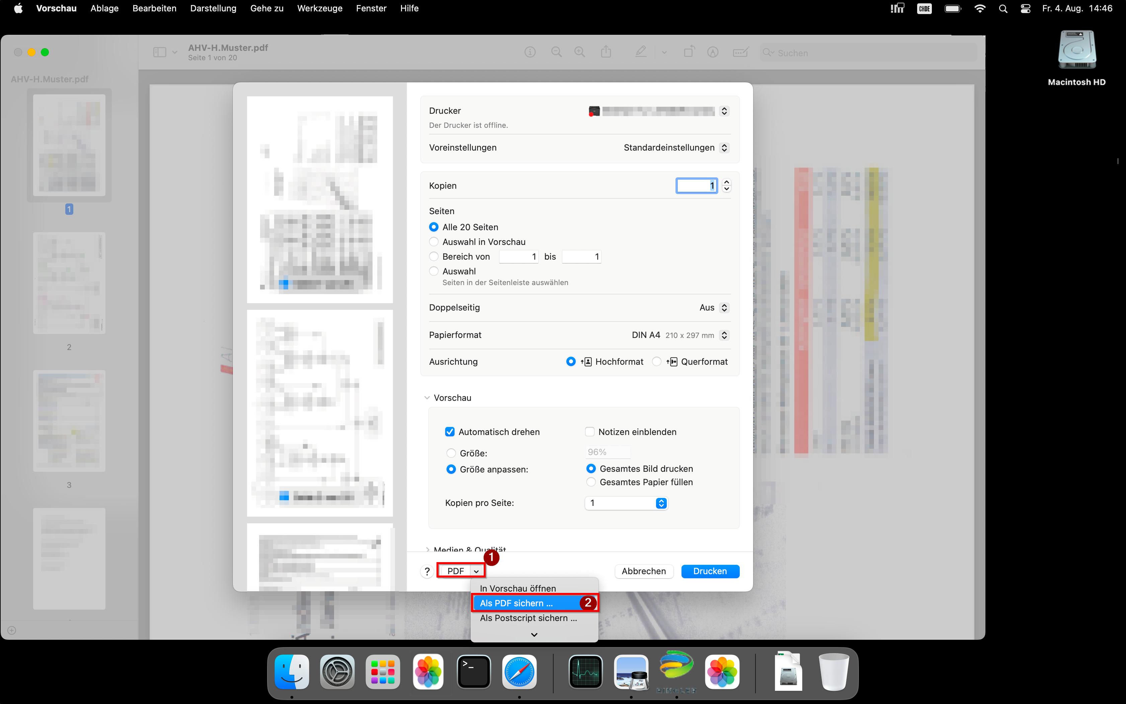Click Abbrechen to cancel printing
Screen dimensions: 1126x704
644,571
